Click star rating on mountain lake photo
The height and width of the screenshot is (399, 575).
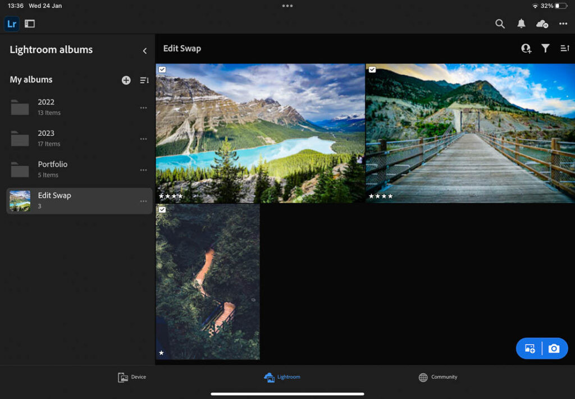(171, 196)
